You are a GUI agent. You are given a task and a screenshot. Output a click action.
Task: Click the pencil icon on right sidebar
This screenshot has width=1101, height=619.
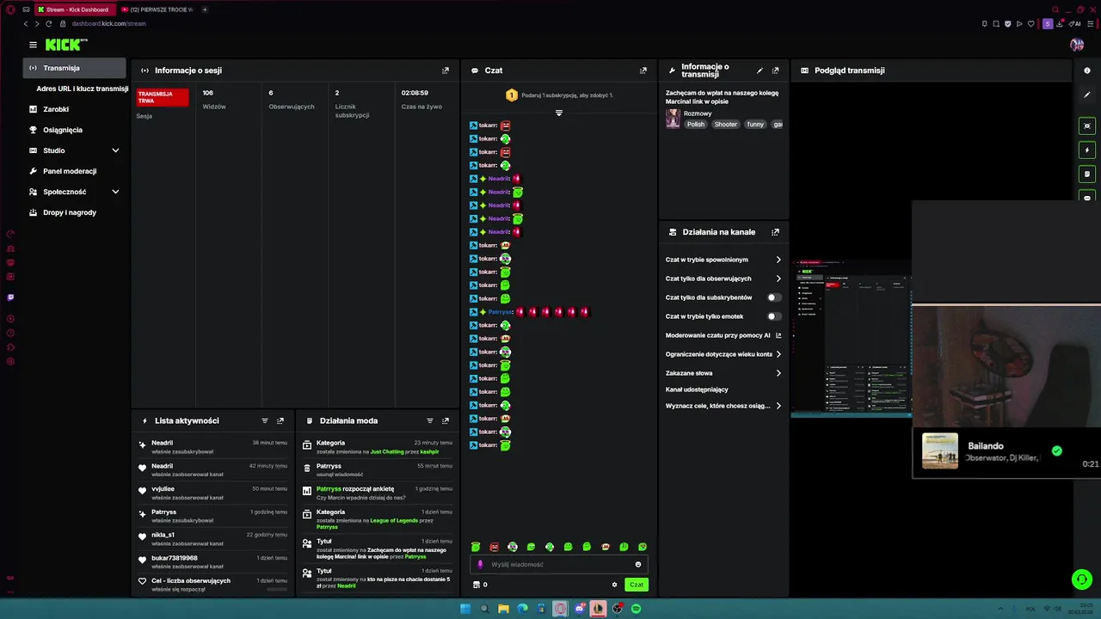[x=1087, y=95]
